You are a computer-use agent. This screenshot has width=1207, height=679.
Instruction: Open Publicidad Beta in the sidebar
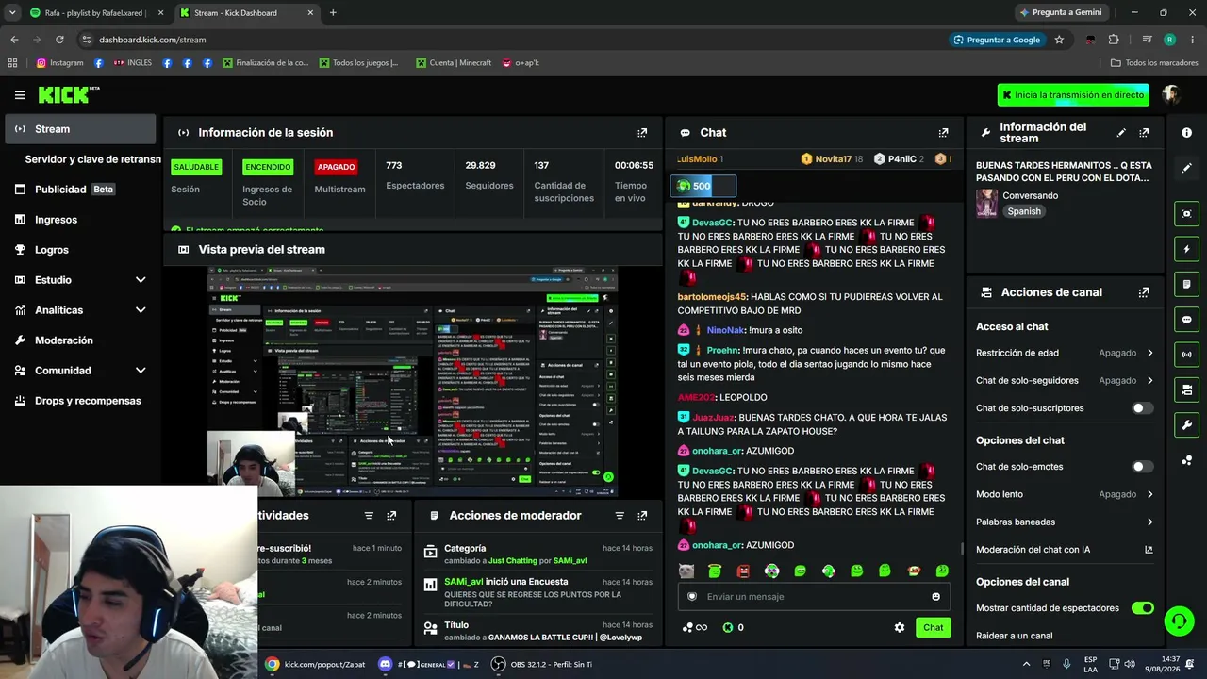coord(80,190)
